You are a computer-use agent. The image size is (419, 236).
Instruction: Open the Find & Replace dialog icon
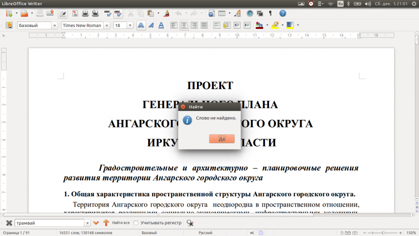pos(190,223)
